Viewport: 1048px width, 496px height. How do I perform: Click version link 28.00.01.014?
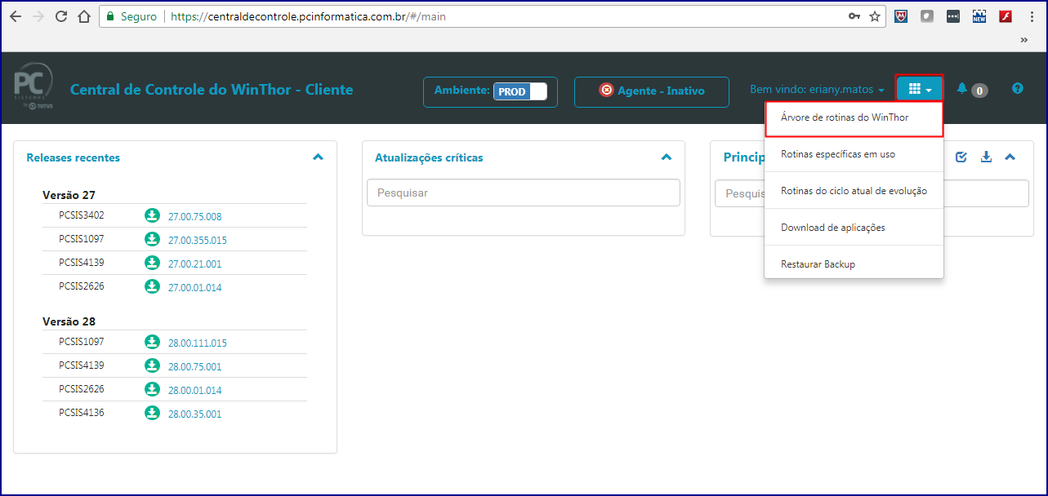[x=194, y=391]
